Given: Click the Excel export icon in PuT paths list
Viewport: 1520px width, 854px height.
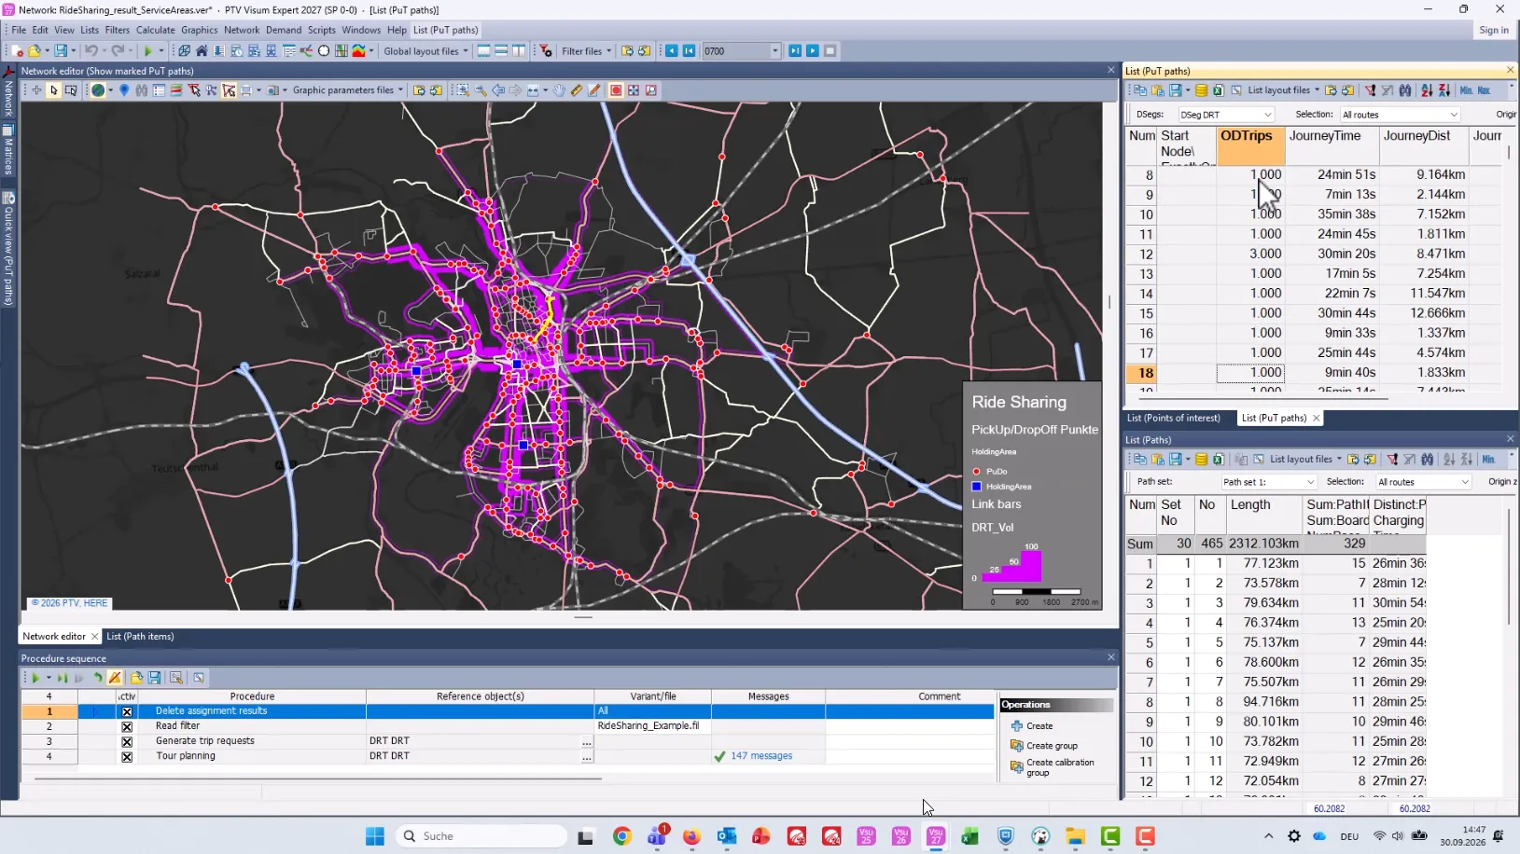Looking at the screenshot, I should pyautogui.click(x=1219, y=90).
